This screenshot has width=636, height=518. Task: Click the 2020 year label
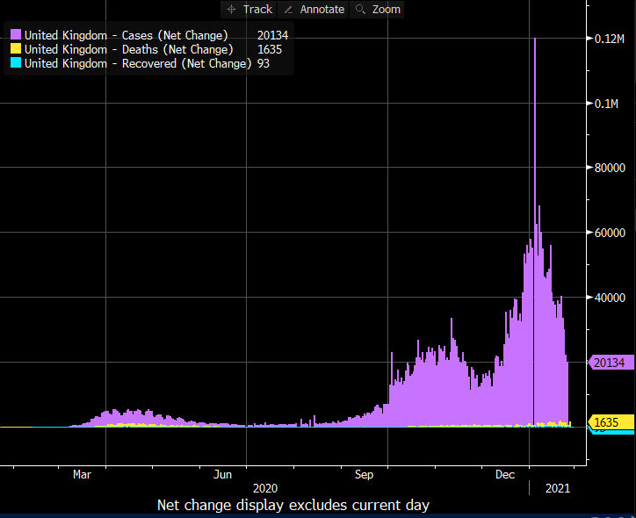click(x=265, y=488)
